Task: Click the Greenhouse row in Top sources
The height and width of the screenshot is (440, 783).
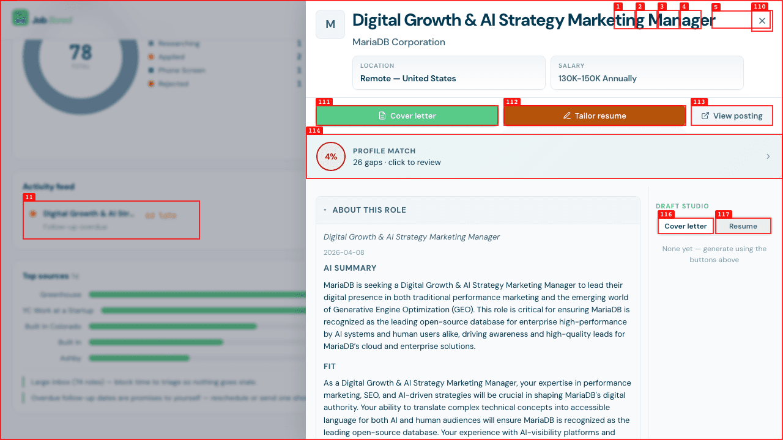Action: point(164,295)
